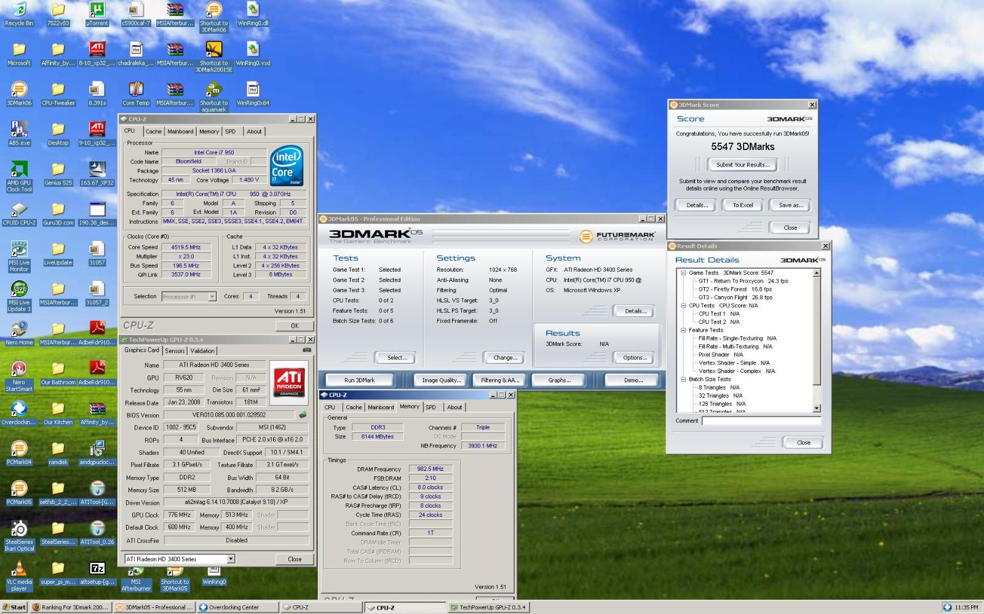Launch the µTorrent desktop shortcut
The width and height of the screenshot is (984, 614).
coord(97,14)
